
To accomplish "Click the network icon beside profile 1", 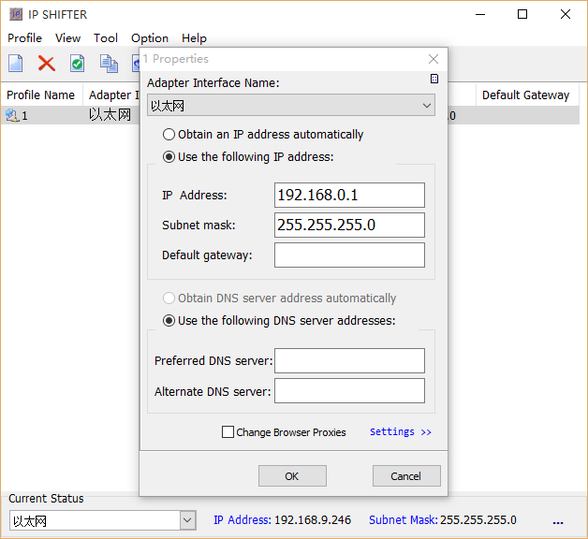I will pos(11,116).
